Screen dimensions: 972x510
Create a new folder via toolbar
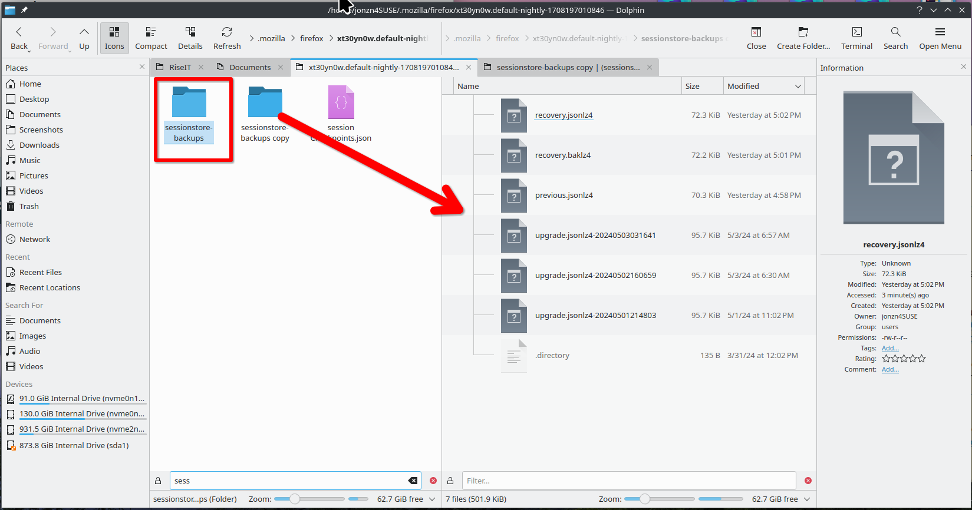[x=803, y=38]
